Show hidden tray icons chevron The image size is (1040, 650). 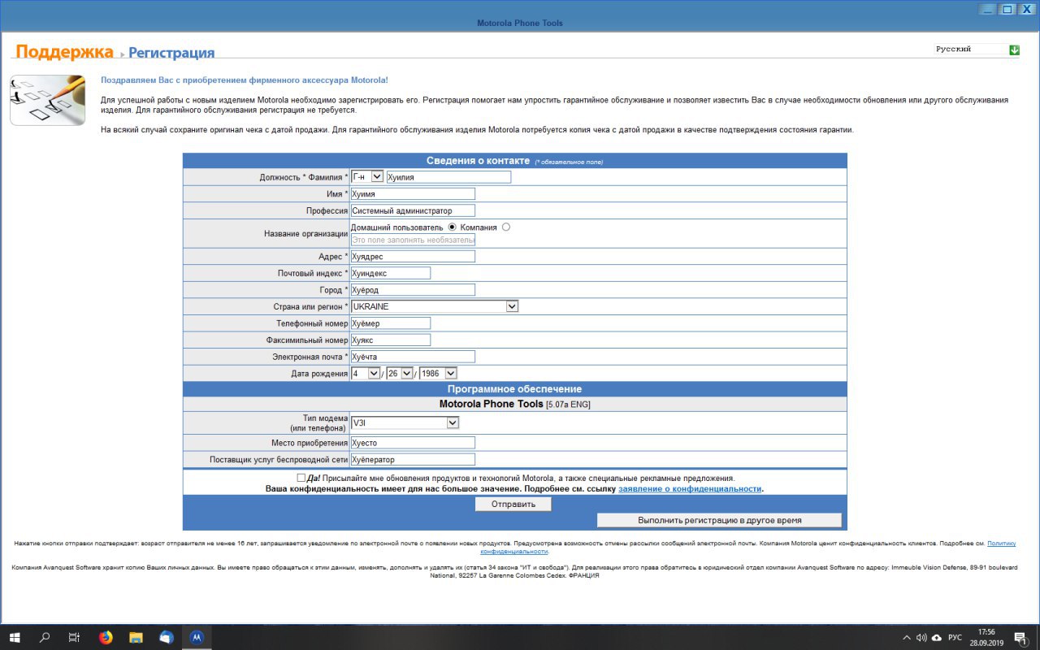click(907, 637)
